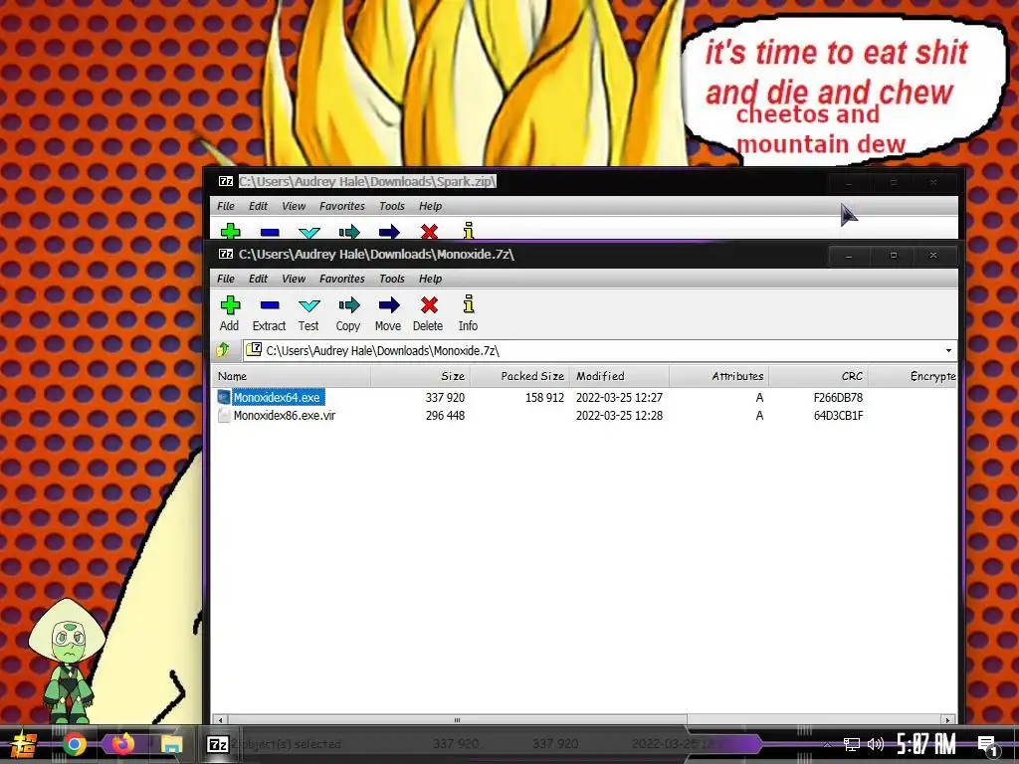The image size is (1019, 764).
Task: Open the volume control in system tray
Action: pos(876,744)
